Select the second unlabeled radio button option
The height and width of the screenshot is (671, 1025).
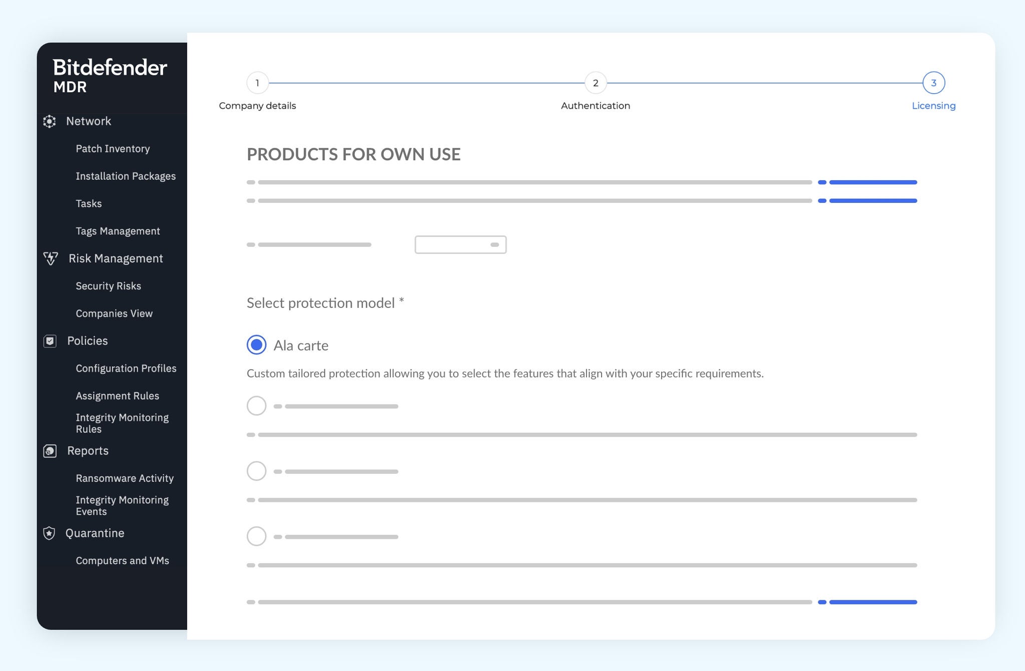pos(256,471)
